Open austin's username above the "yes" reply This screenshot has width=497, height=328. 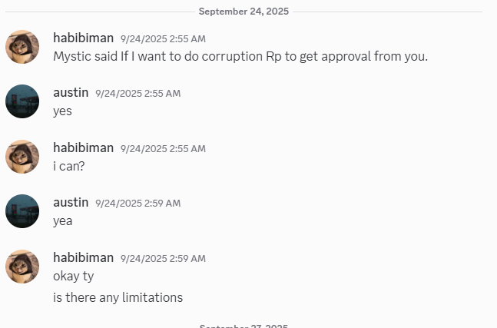71,93
